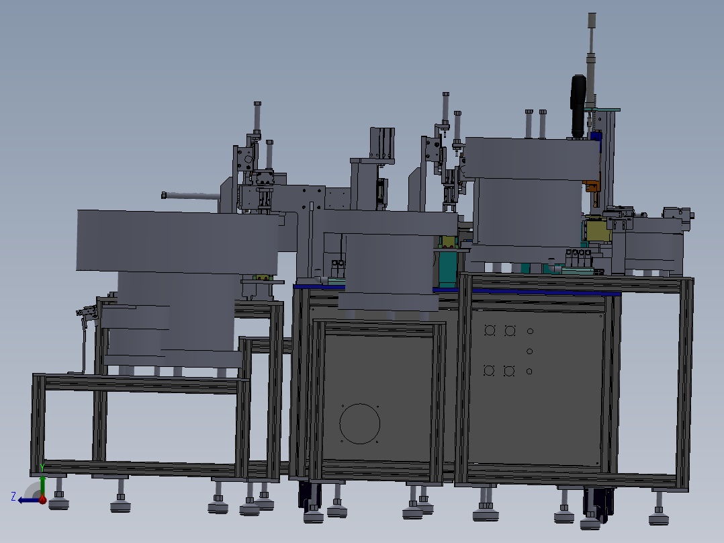The height and width of the screenshot is (543, 724).
Task: Select the circular fan cutout on the lower panel
Action: (x=360, y=424)
